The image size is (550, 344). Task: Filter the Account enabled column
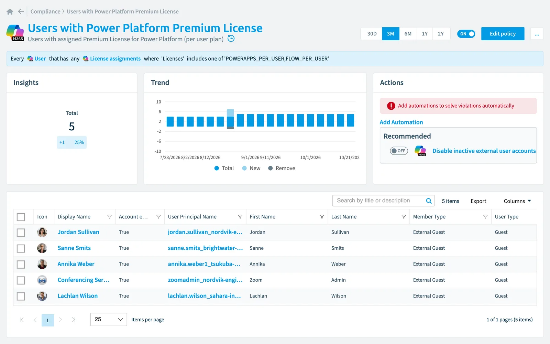point(158,217)
